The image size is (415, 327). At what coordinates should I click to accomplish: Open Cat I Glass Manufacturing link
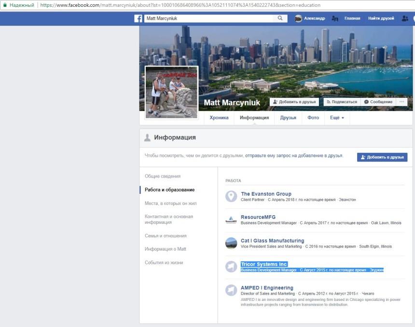[x=272, y=241]
